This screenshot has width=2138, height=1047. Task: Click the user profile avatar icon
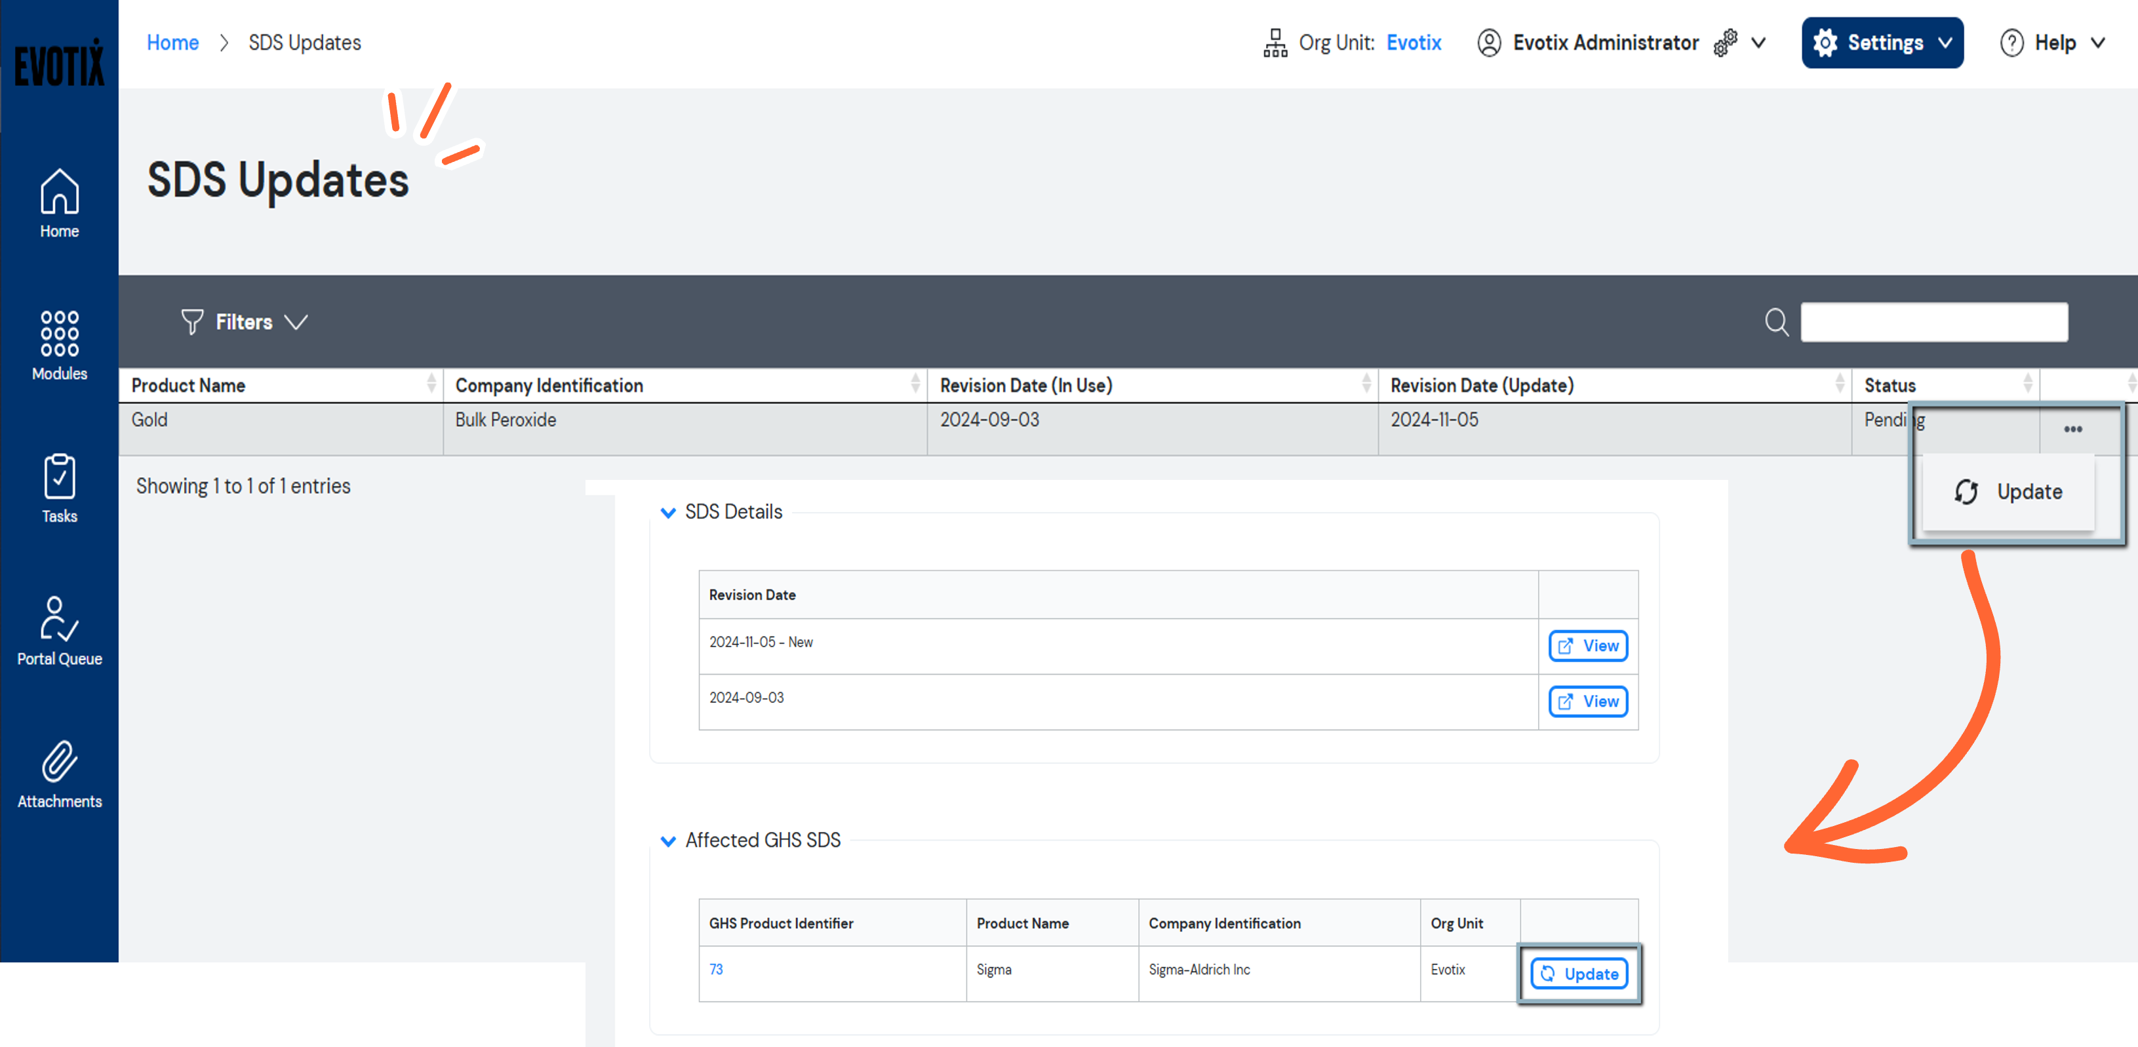pos(1489,43)
